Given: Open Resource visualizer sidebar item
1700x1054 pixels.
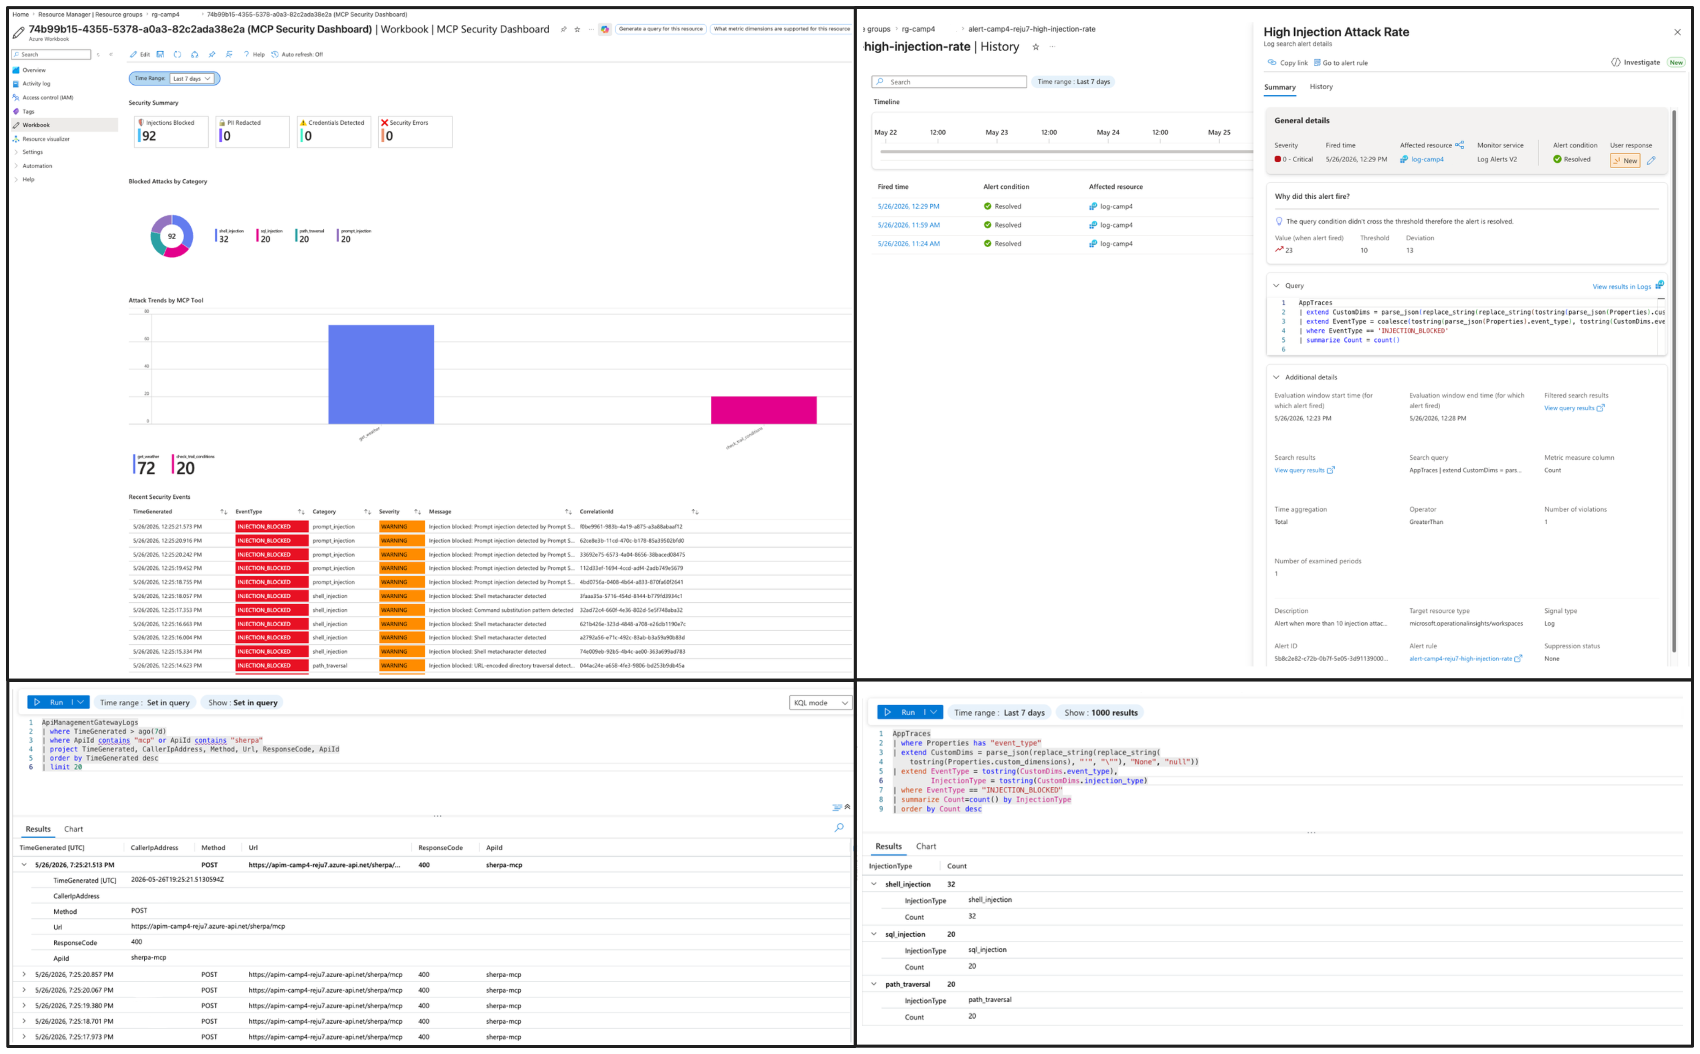Looking at the screenshot, I should tap(46, 139).
